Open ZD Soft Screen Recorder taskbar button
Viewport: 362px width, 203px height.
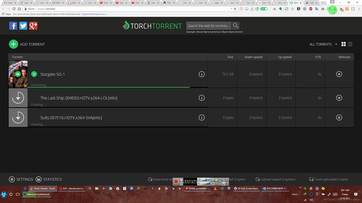click(247, 188)
